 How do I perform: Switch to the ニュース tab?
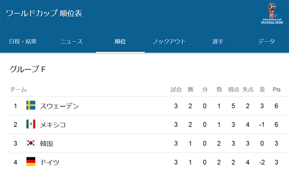(x=71, y=41)
